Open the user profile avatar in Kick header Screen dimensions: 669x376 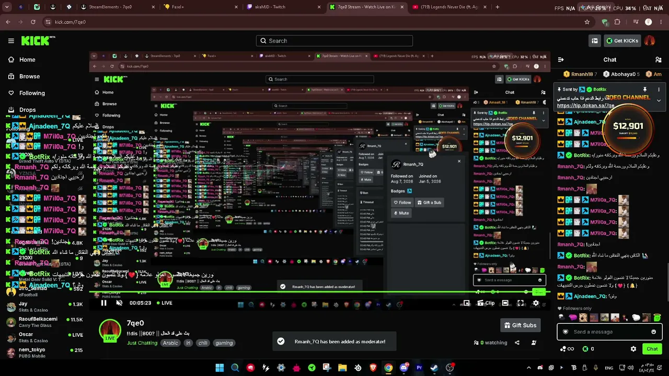click(650, 41)
